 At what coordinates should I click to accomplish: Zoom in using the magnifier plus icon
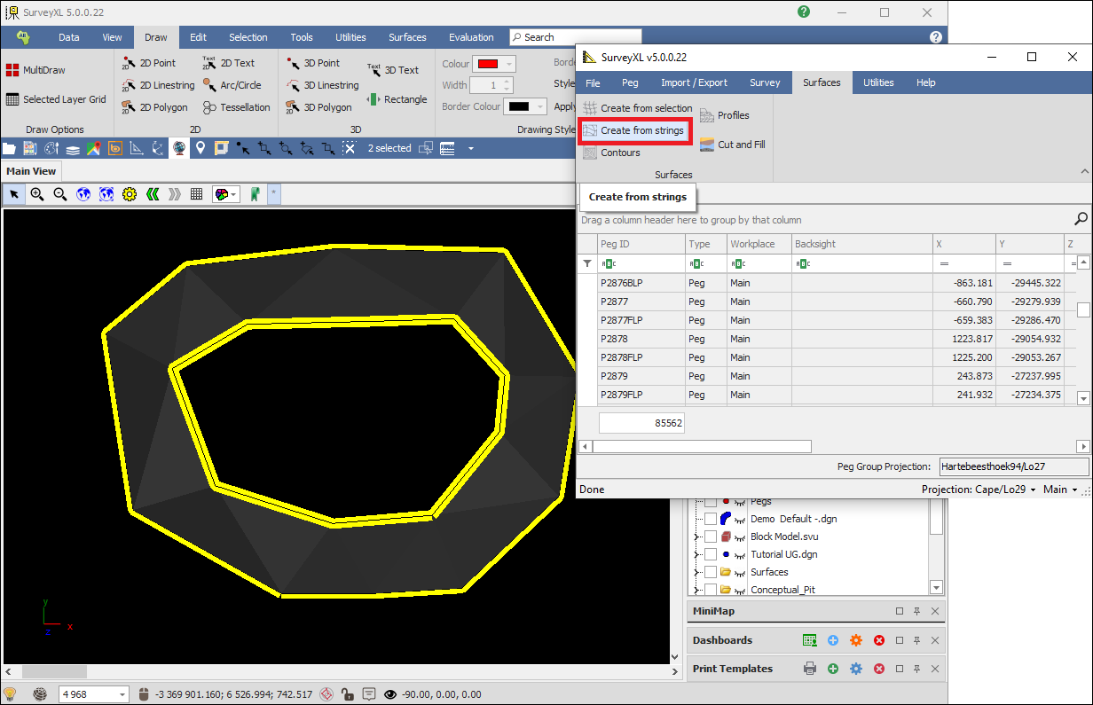click(x=37, y=194)
